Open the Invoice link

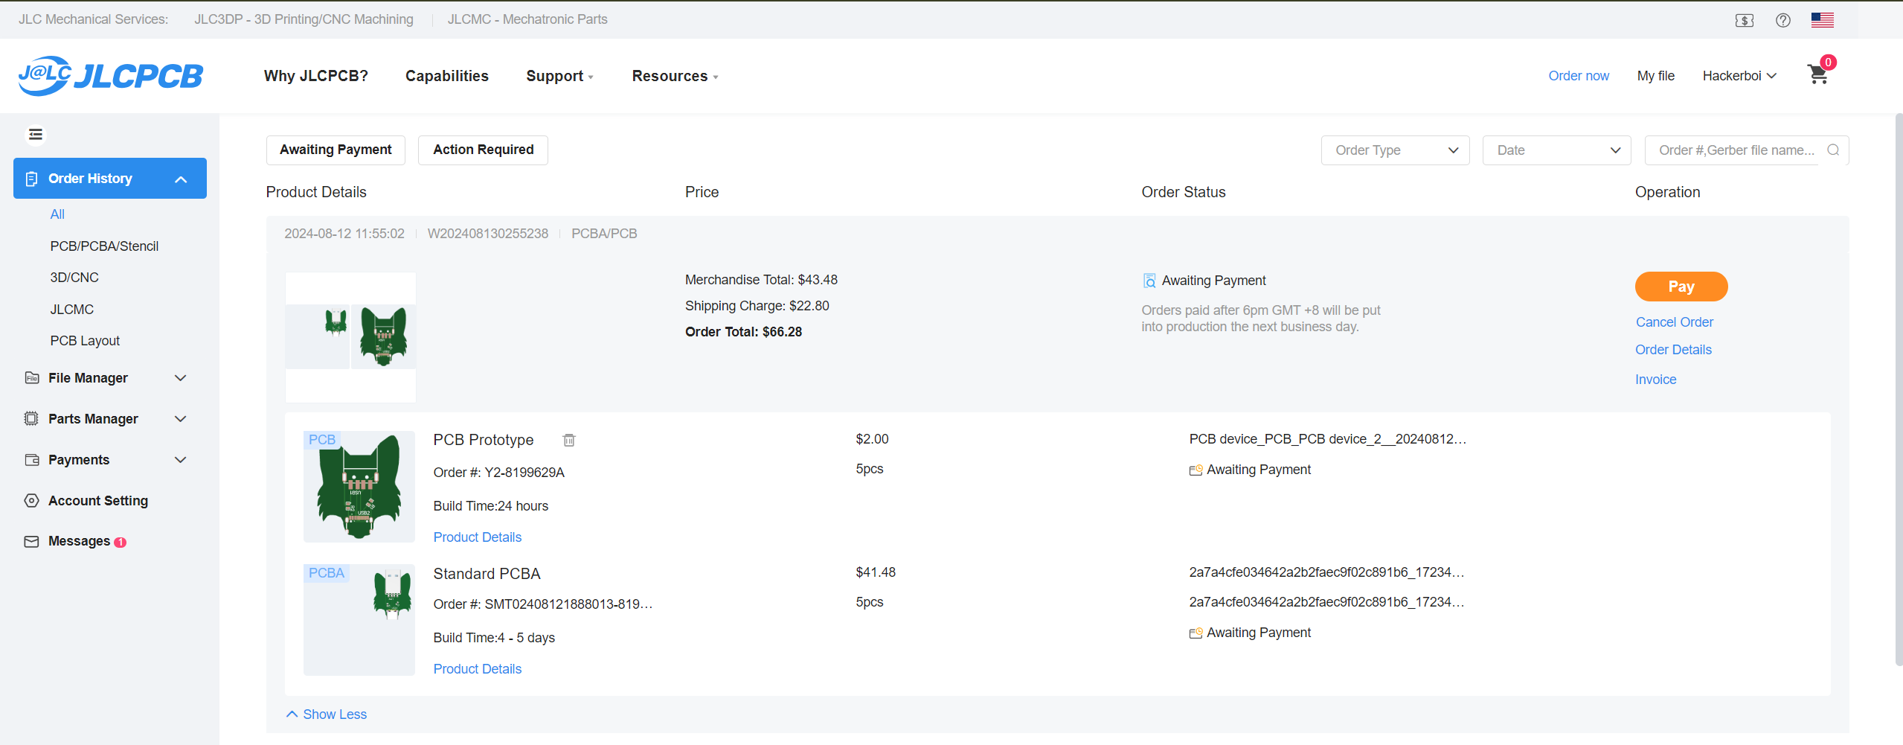coord(1656,380)
